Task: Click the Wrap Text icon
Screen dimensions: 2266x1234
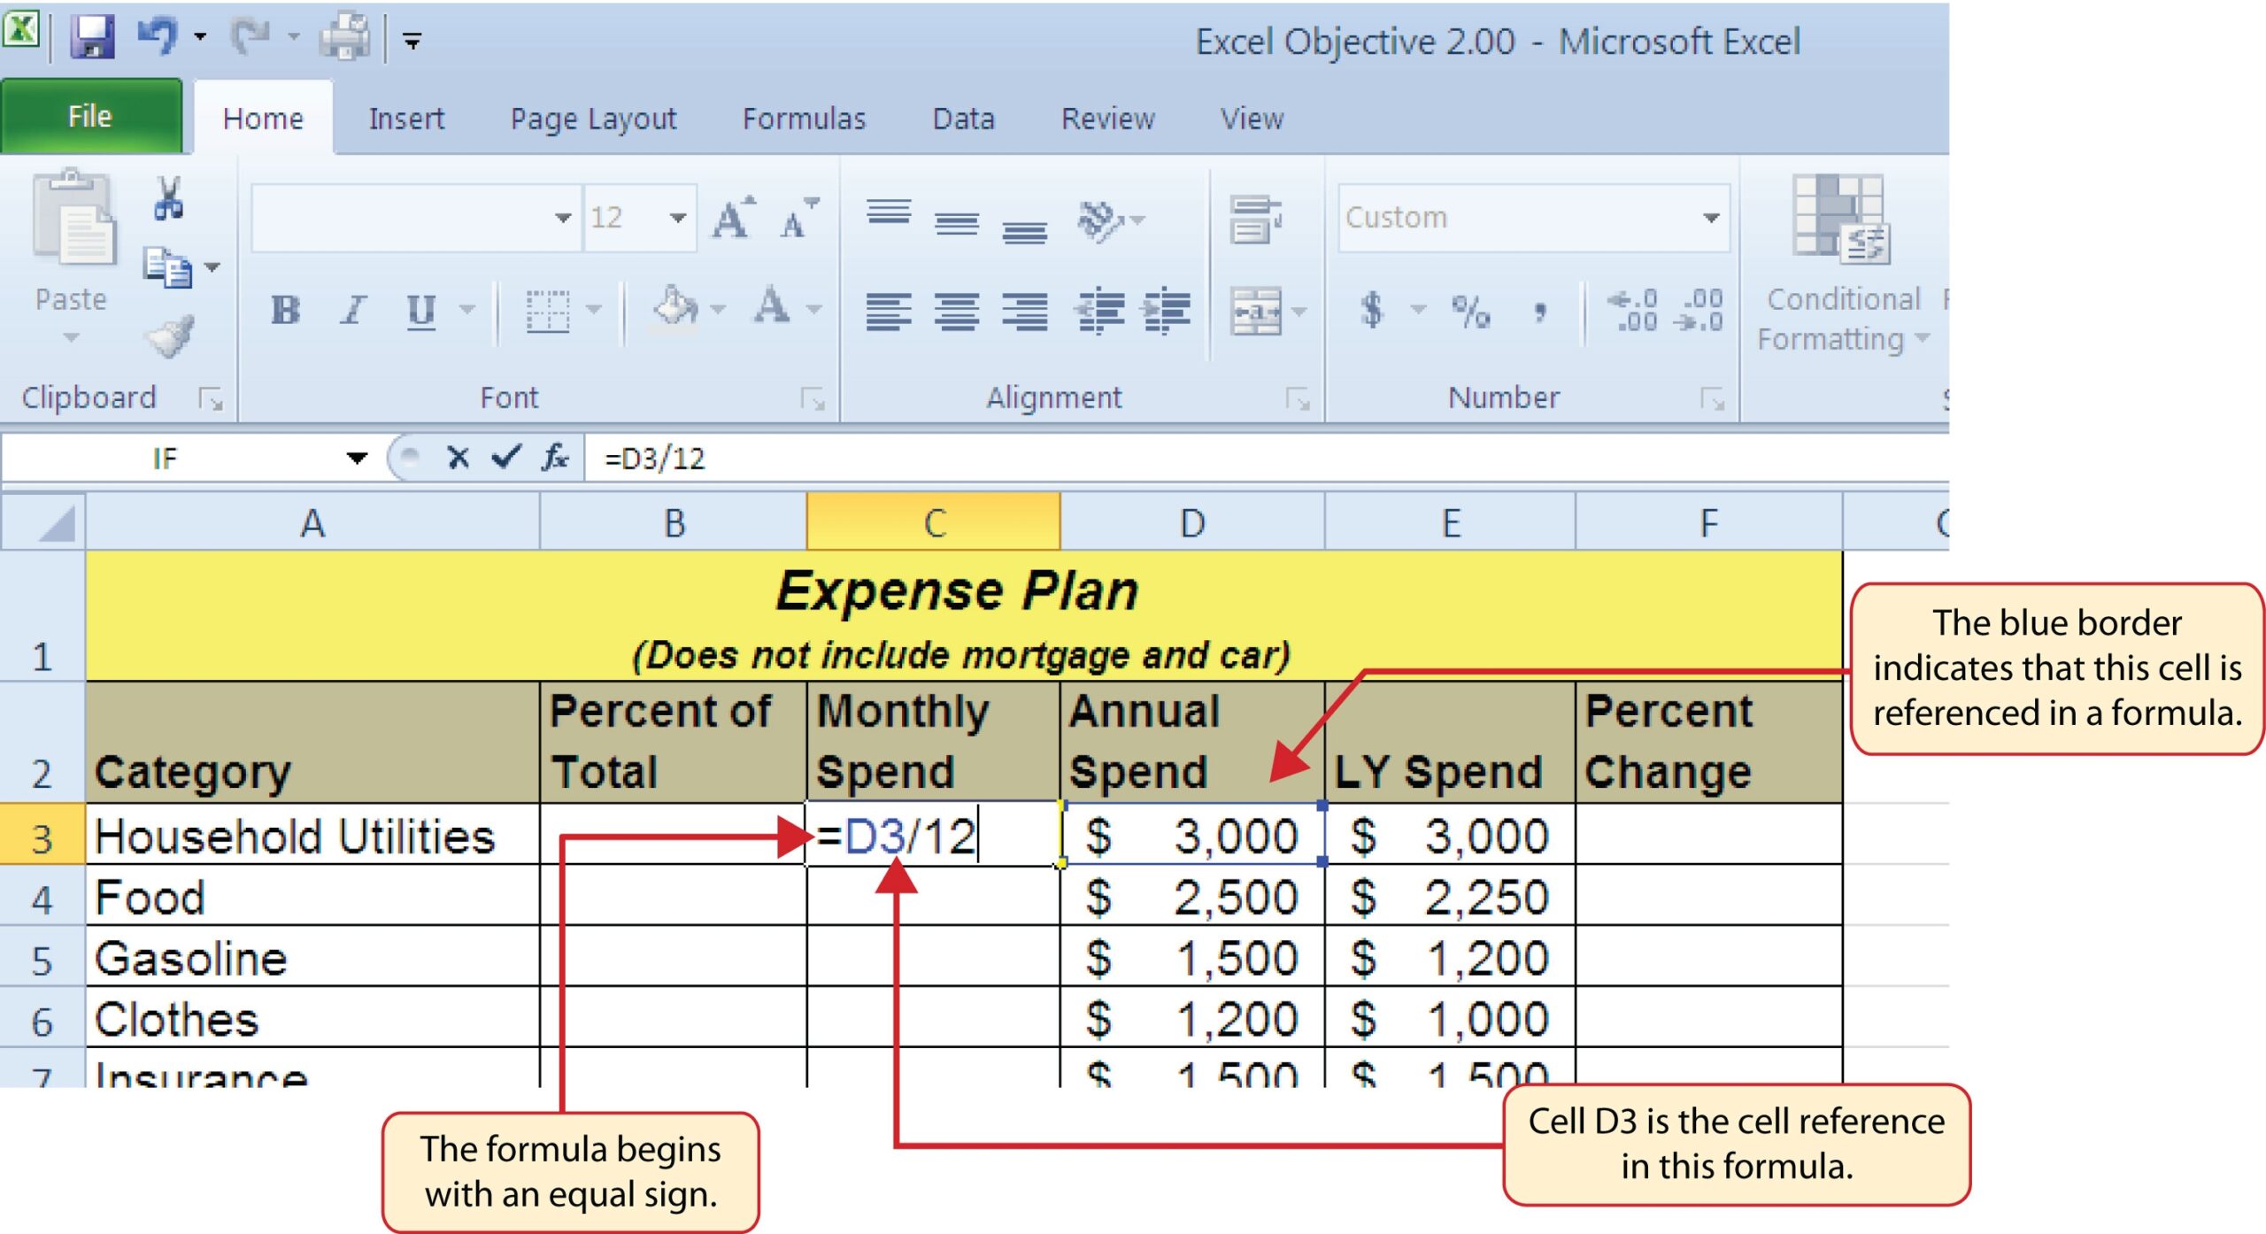Action: [x=1254, y=219]
